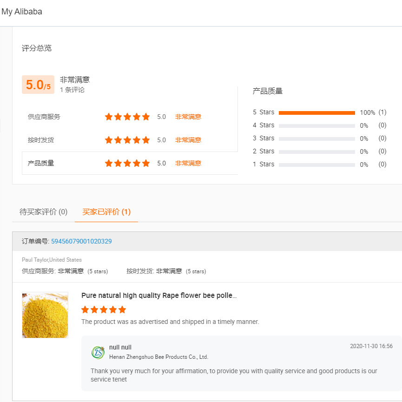Click the 按时发货 star rating icons
Screen dimensions: 402x402
(x=127, y=140)
